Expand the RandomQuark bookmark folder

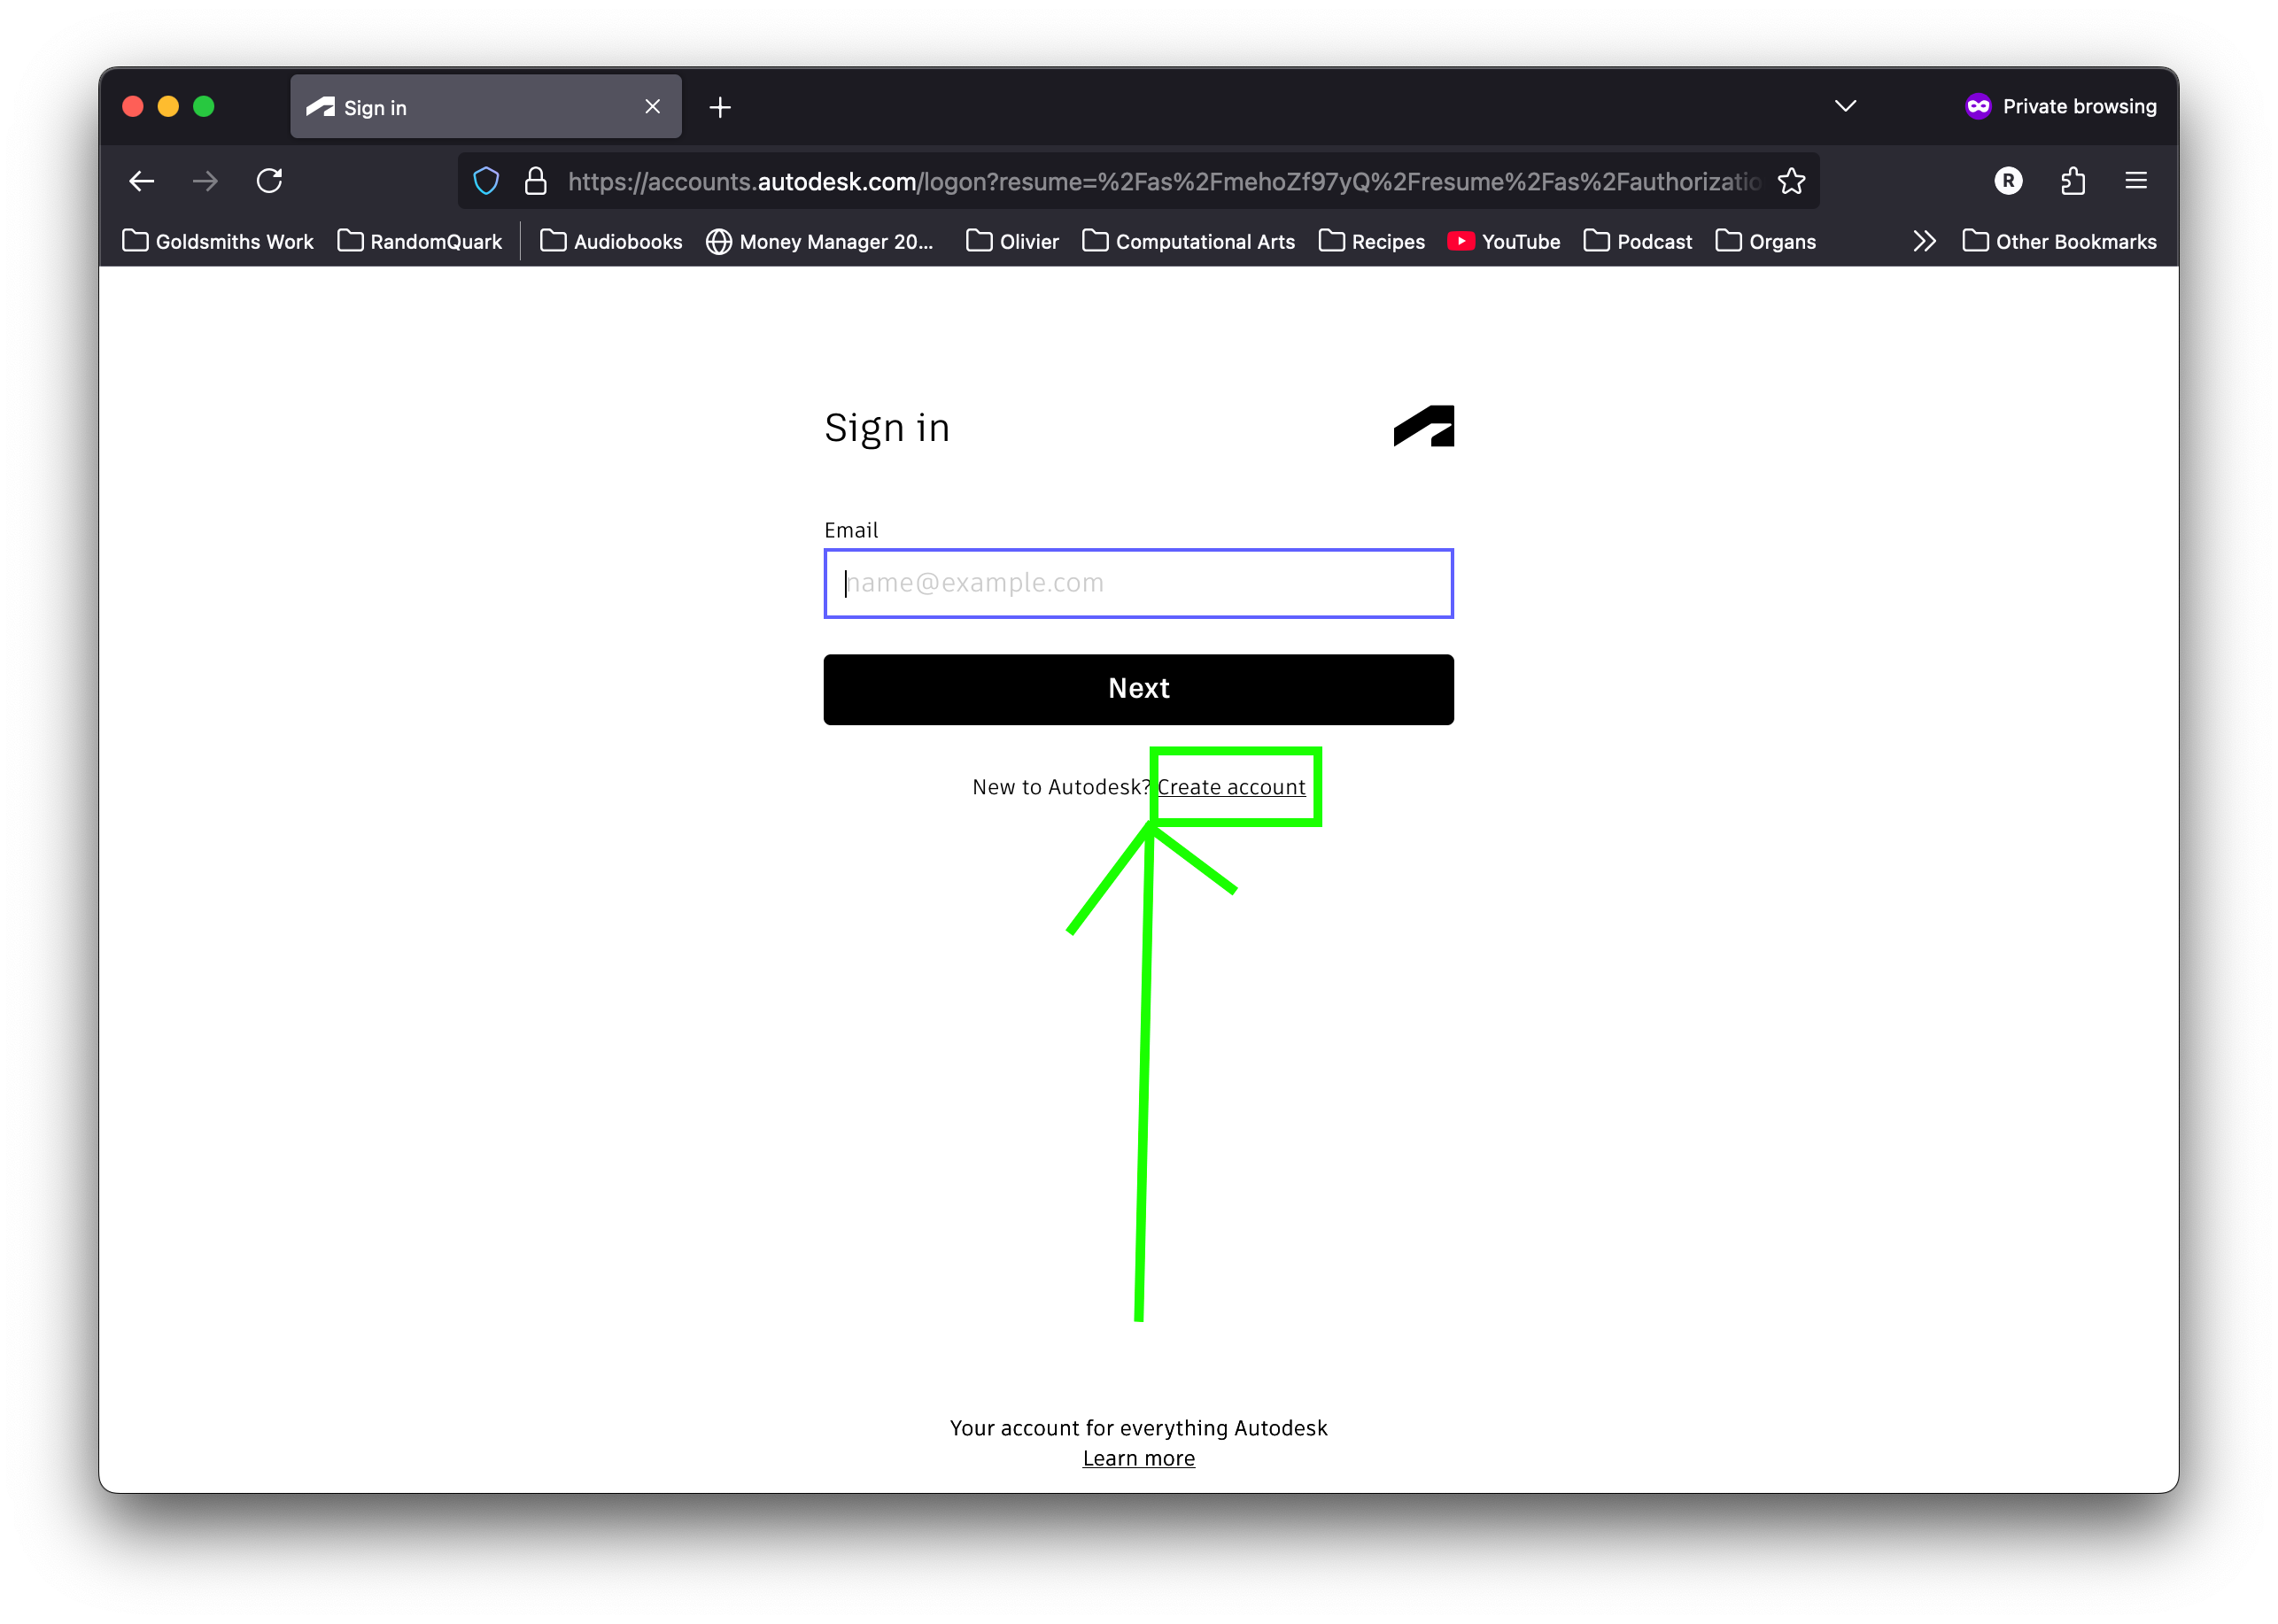pos(419,241)
